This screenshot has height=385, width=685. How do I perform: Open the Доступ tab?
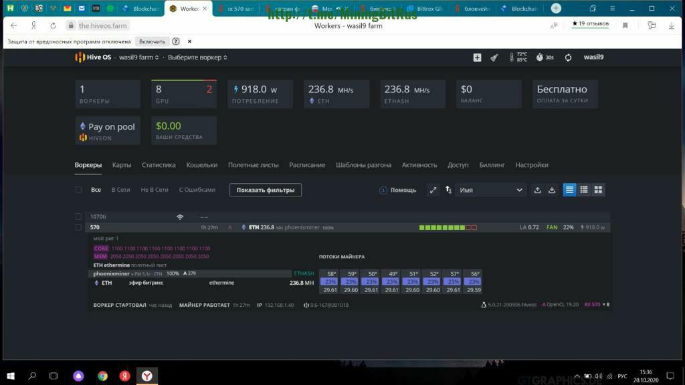[458, 165]
